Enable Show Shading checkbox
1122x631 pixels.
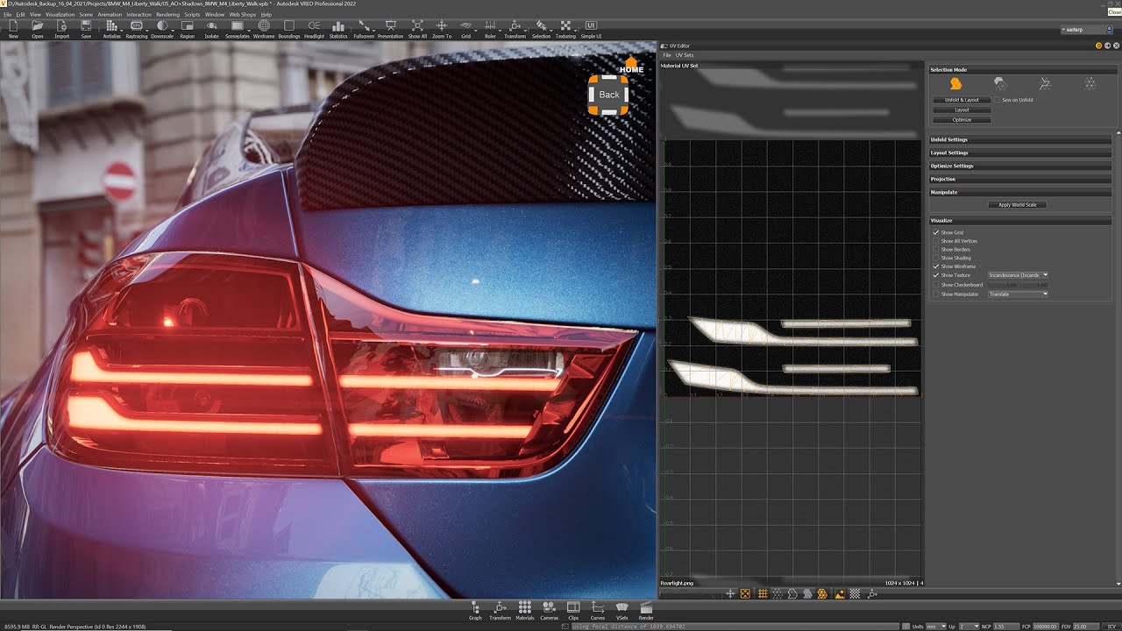[936, 258]
